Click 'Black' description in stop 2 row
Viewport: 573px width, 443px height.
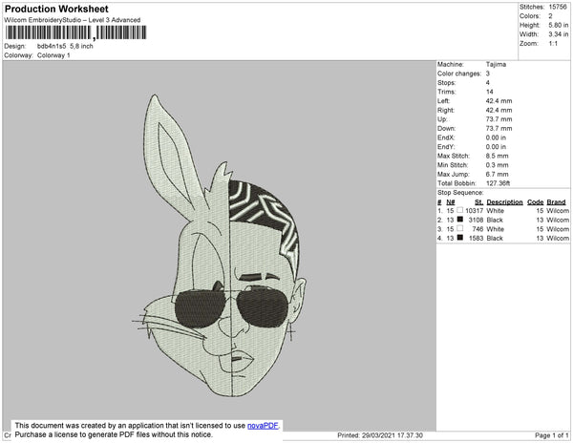click(x=495, y=220)
